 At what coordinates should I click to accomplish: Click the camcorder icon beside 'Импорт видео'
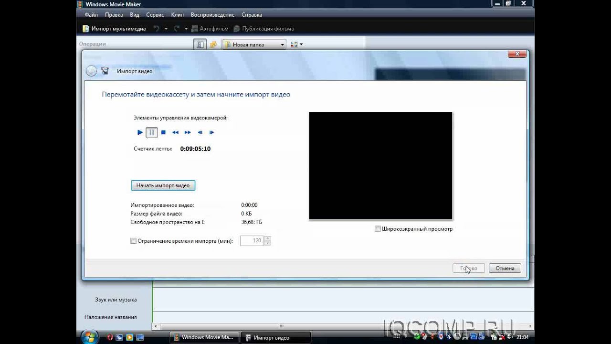105,71
